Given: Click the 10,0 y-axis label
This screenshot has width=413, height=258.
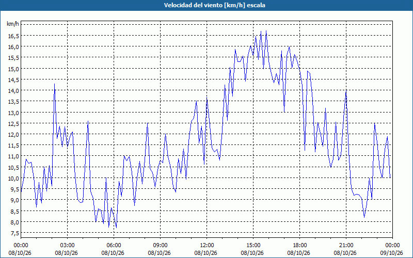Looking at the screenshot, I should tap(13, 178).
